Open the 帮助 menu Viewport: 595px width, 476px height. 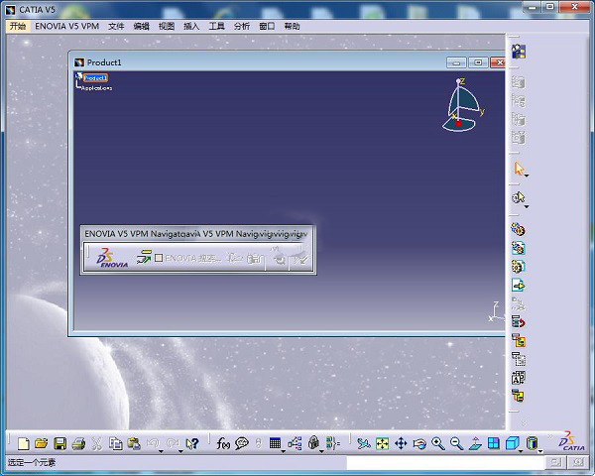pos(292,26)
